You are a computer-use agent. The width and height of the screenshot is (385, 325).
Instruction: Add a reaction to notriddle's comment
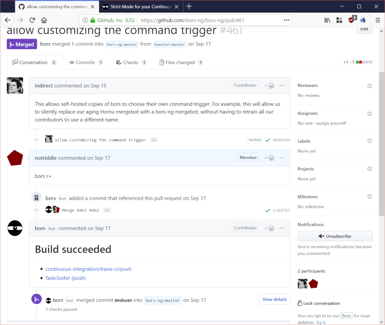coord(269,157)
